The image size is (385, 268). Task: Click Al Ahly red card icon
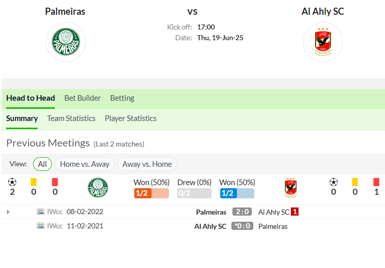tap(376, 182)
